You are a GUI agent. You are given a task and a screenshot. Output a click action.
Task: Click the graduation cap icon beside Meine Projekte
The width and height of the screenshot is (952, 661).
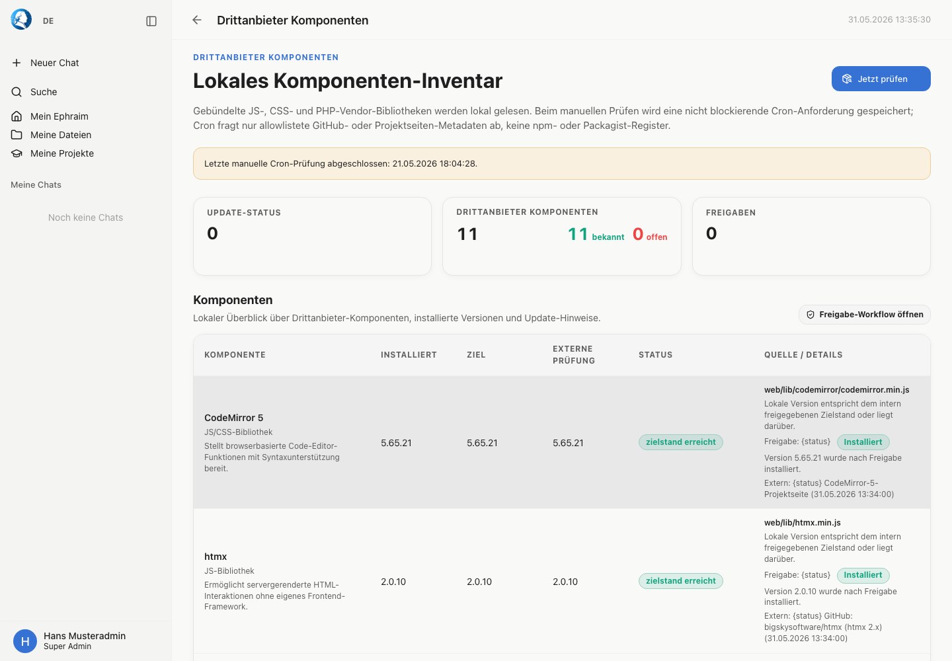click(17, 153)
